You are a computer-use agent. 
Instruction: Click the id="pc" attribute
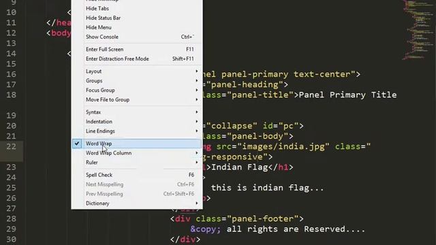pos(281,126)
